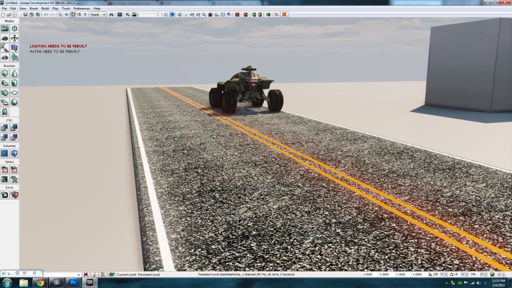Select Texture alignment mode icon

pos(14,38)
